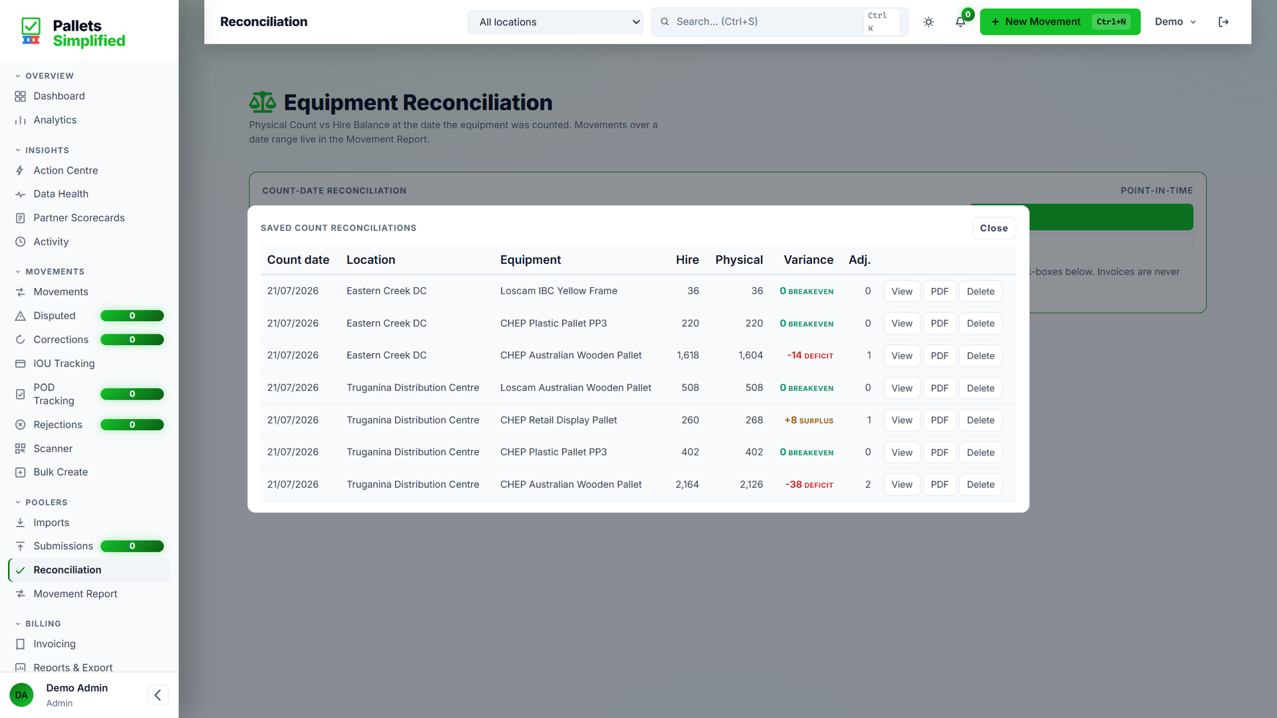Open the Demo user menu
1277x718 pixels.
[1175, 22]
